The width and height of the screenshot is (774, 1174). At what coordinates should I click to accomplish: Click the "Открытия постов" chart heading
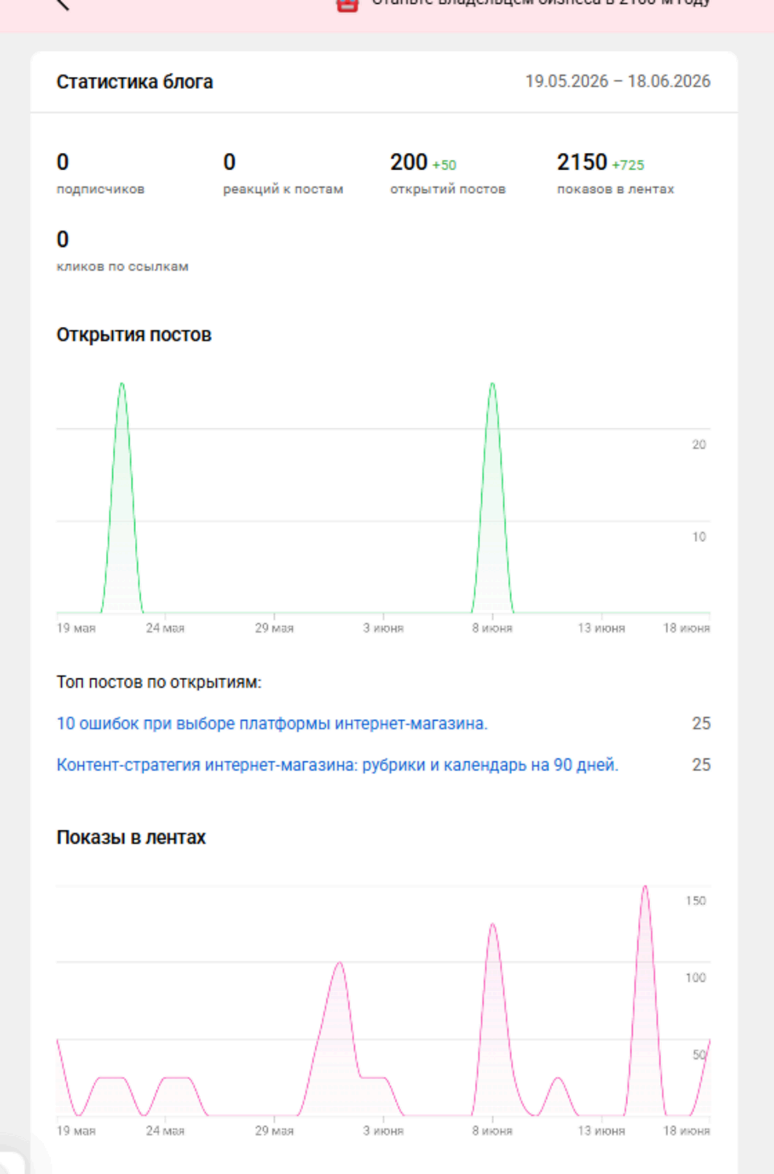(x=134, y=335)
